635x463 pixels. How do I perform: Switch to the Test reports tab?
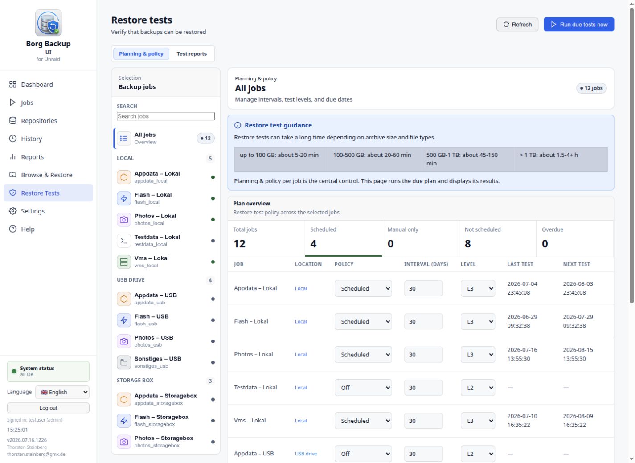(192, 54)
